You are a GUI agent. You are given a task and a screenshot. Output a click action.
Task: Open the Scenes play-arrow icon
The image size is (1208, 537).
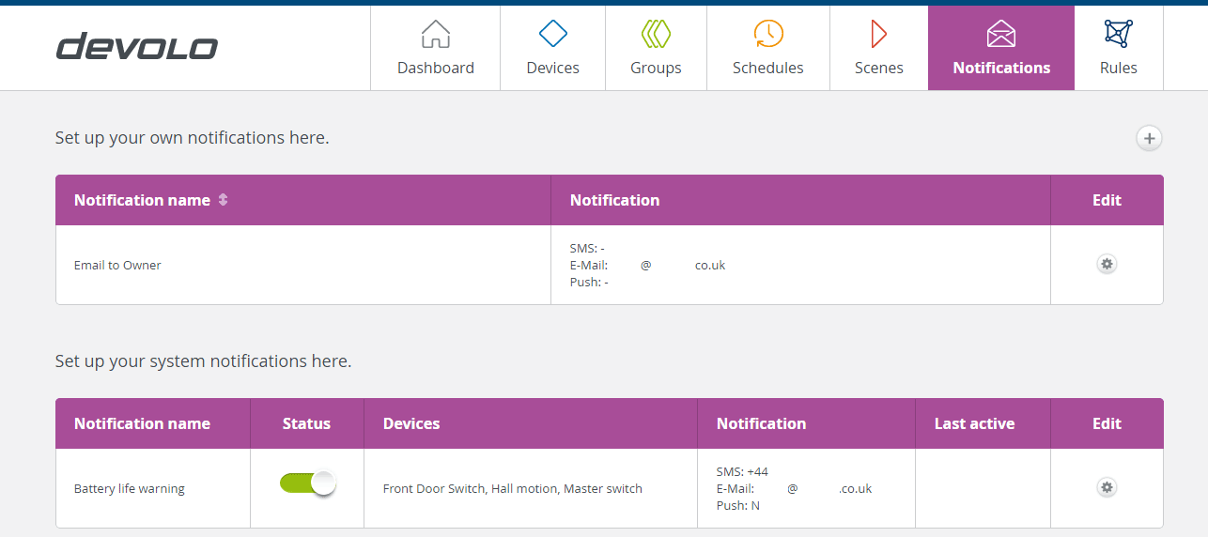(x=878, y=35)
